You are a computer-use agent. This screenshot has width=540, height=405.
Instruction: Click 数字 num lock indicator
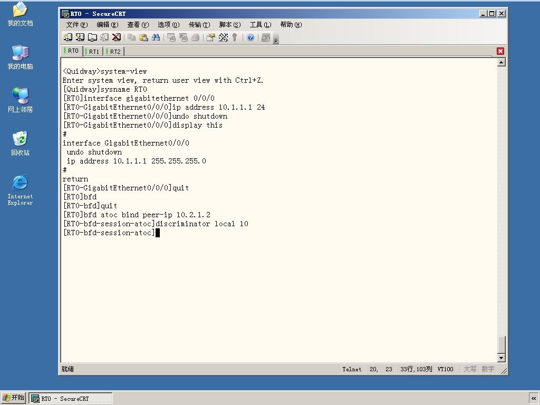click(x=488, y=369)
